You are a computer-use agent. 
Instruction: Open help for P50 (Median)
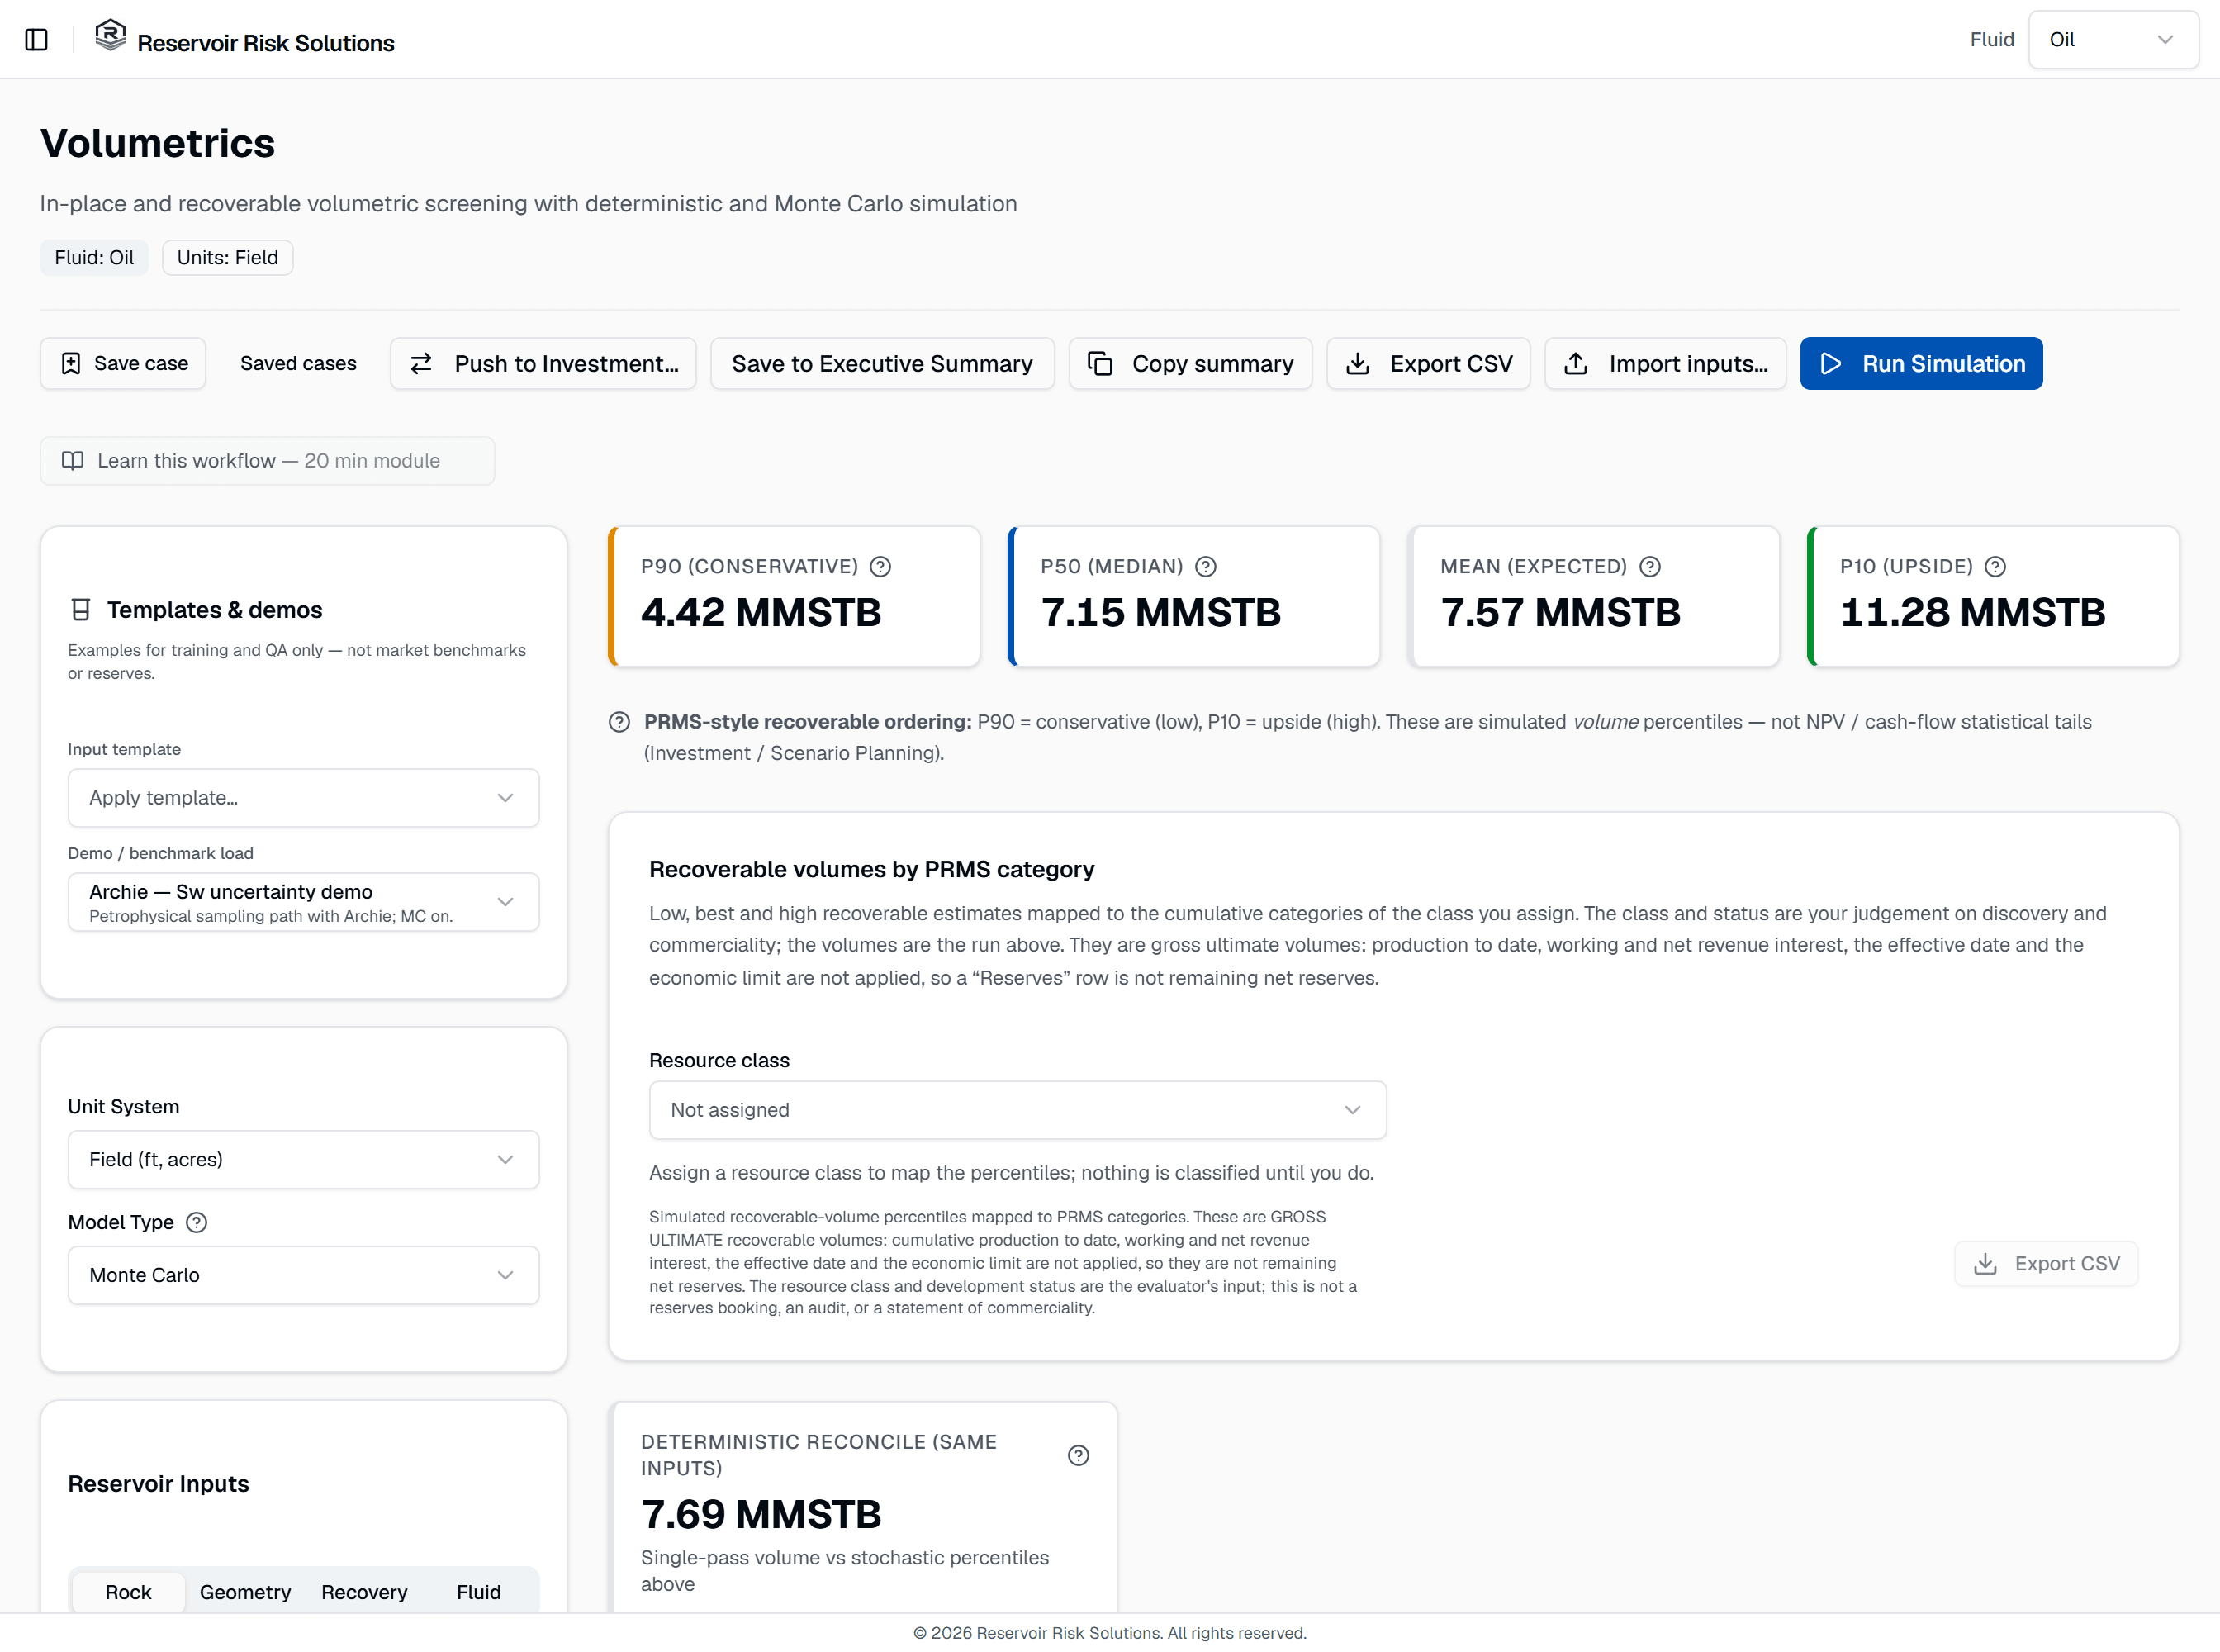click(x=1206, y=567)
